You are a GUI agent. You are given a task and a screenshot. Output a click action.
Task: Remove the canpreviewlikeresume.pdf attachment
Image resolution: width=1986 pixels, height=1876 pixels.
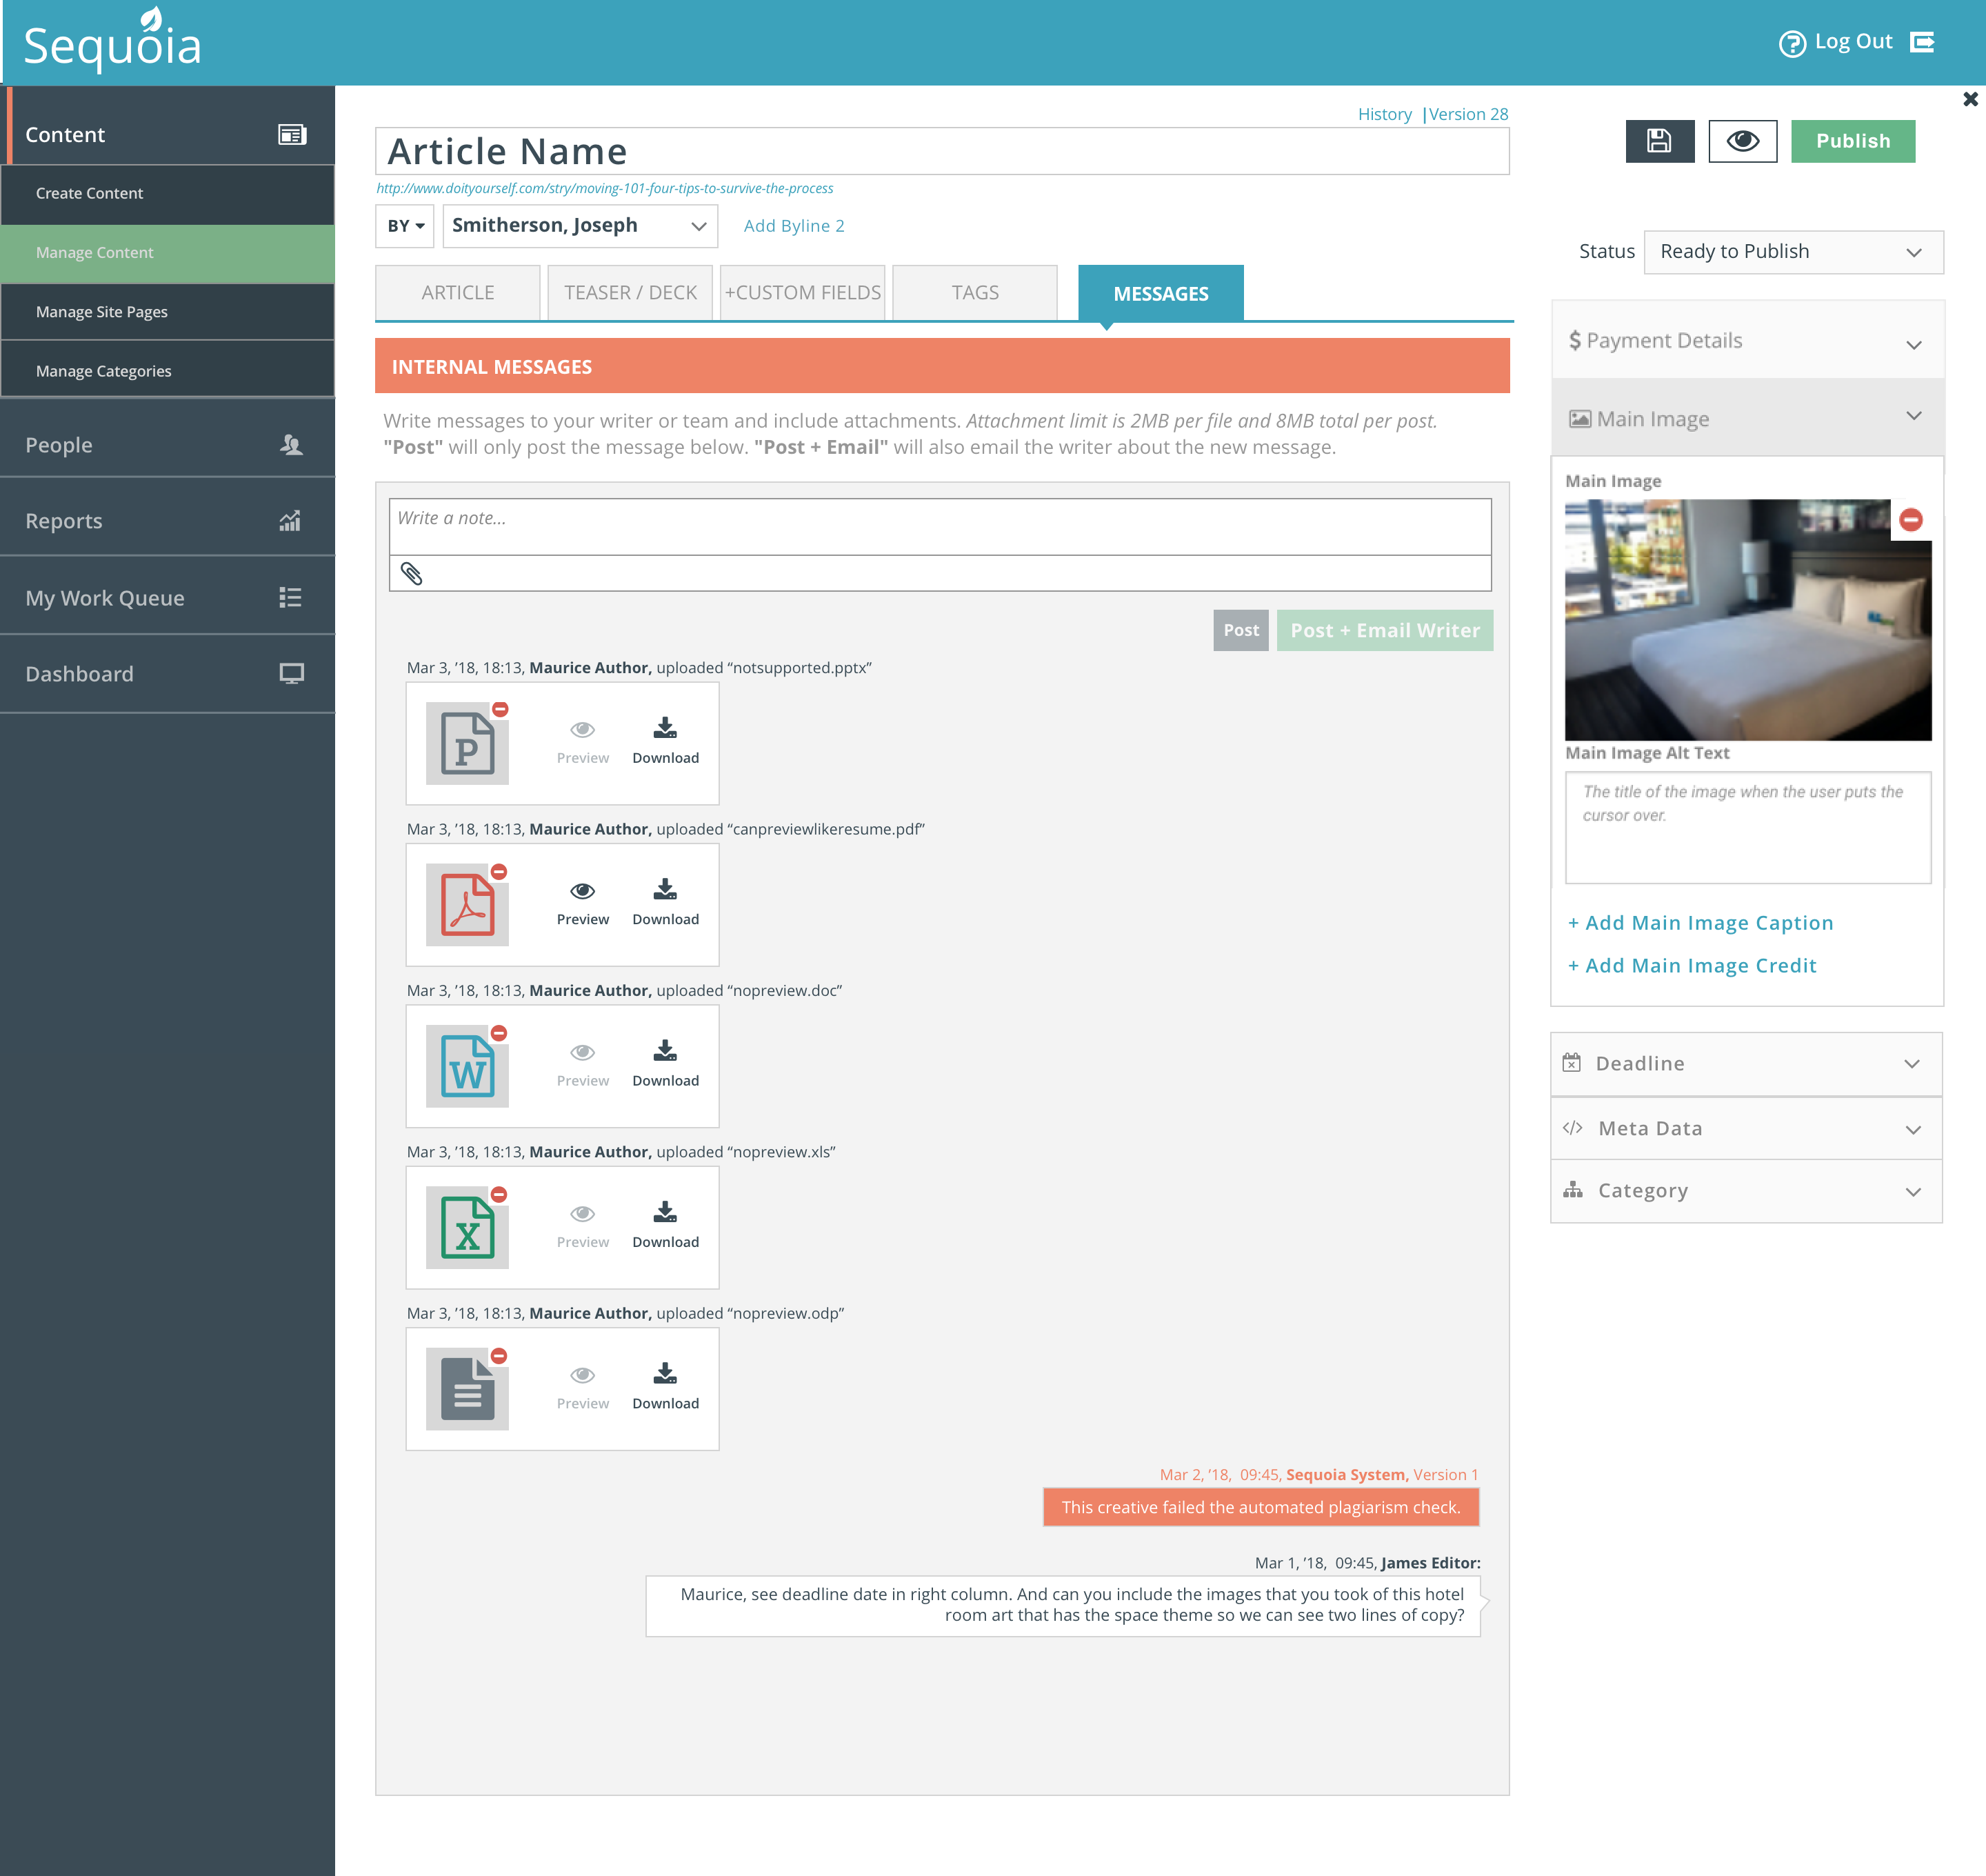click(499, 872)
